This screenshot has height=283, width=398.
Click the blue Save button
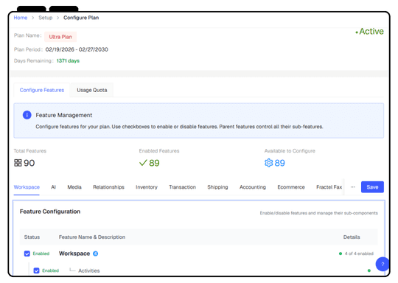coord(372,187)
